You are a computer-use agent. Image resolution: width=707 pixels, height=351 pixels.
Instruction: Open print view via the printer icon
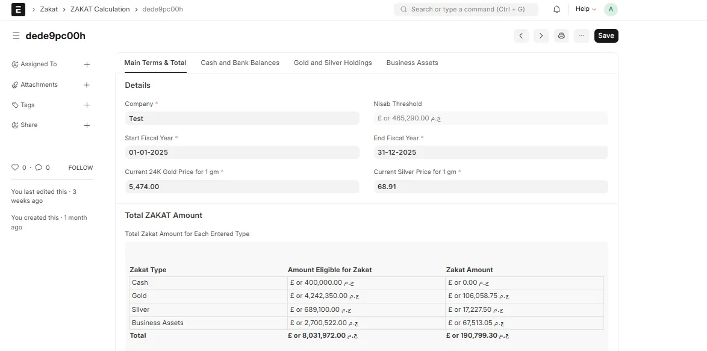tap(561, 36)
